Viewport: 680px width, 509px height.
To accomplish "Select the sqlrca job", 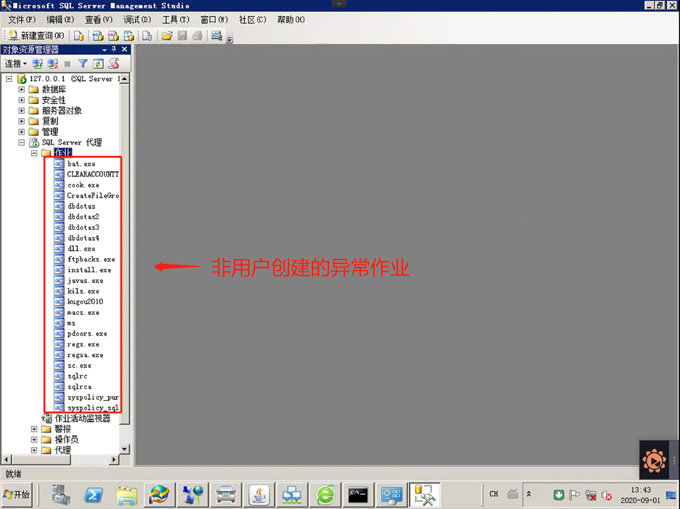I will [x=79, y=387].
